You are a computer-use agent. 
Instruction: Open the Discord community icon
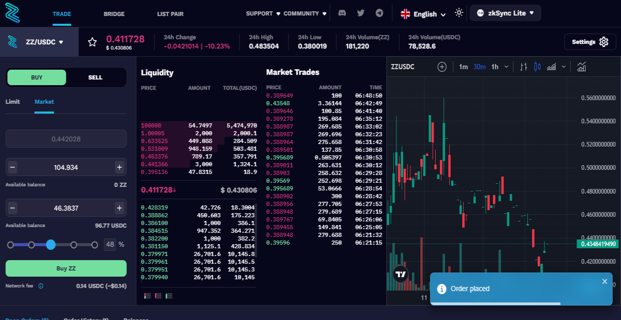click(342, 13)
